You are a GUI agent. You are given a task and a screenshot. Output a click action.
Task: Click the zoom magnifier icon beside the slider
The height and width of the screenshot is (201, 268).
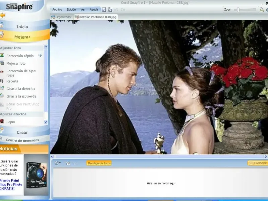pyautogui.click(x=262, y=10)
